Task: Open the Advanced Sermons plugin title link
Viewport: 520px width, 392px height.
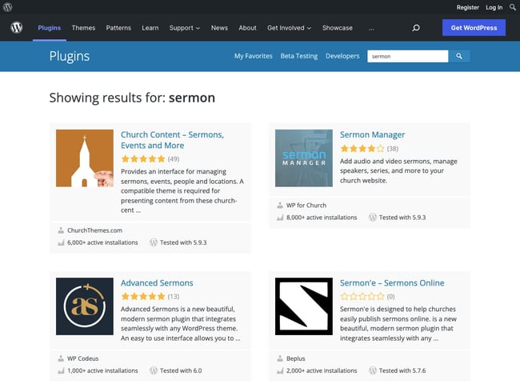Action: point(157,283)
